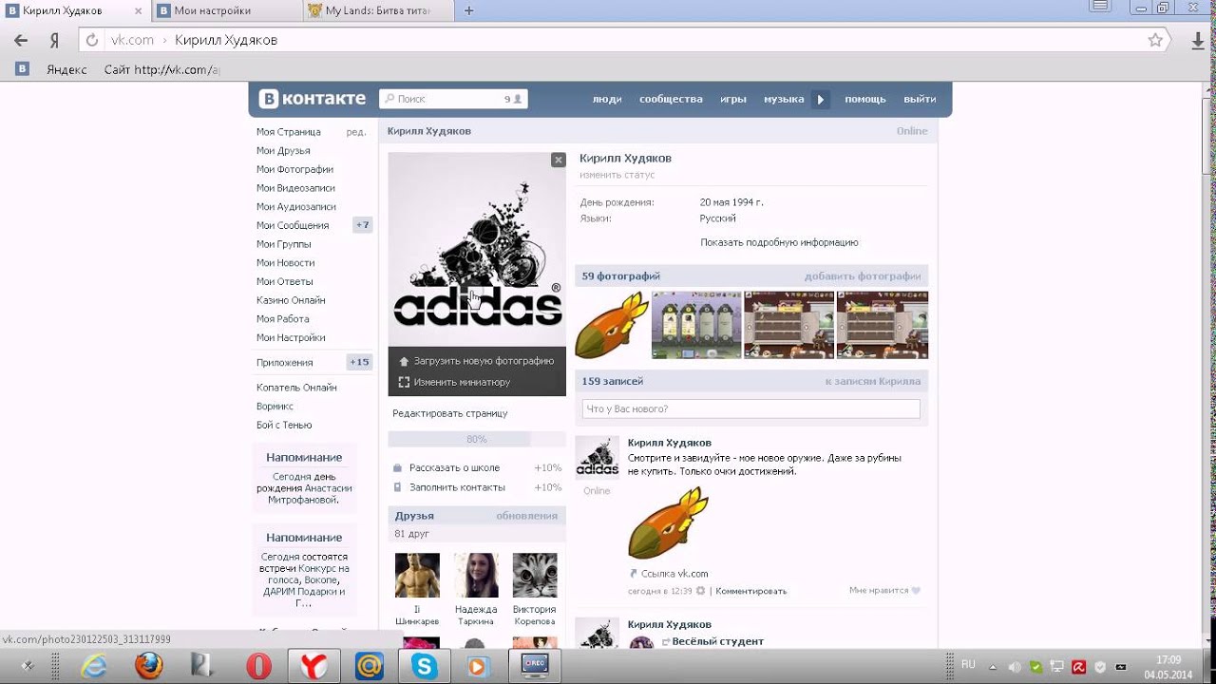Open the rocket photo thumbnail in photos strip
This screenshot has height=684, width=1216.
tap(612, 325)
